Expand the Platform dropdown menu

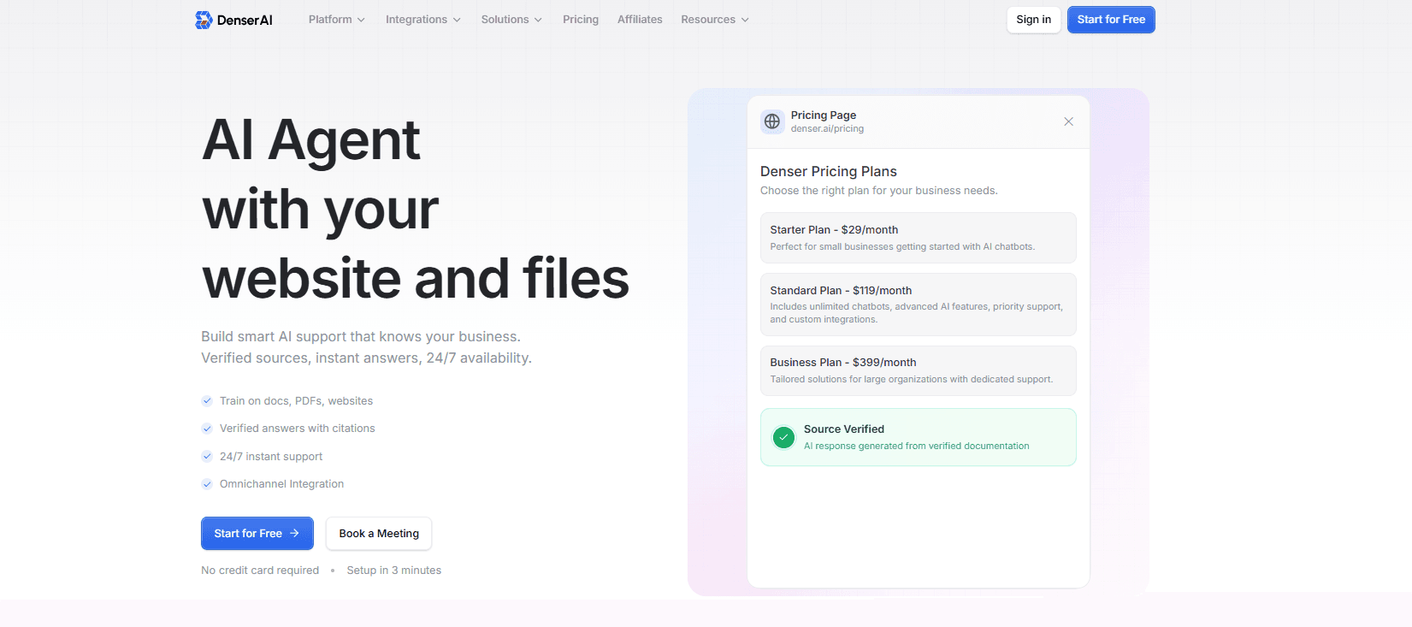pos(336,20)
